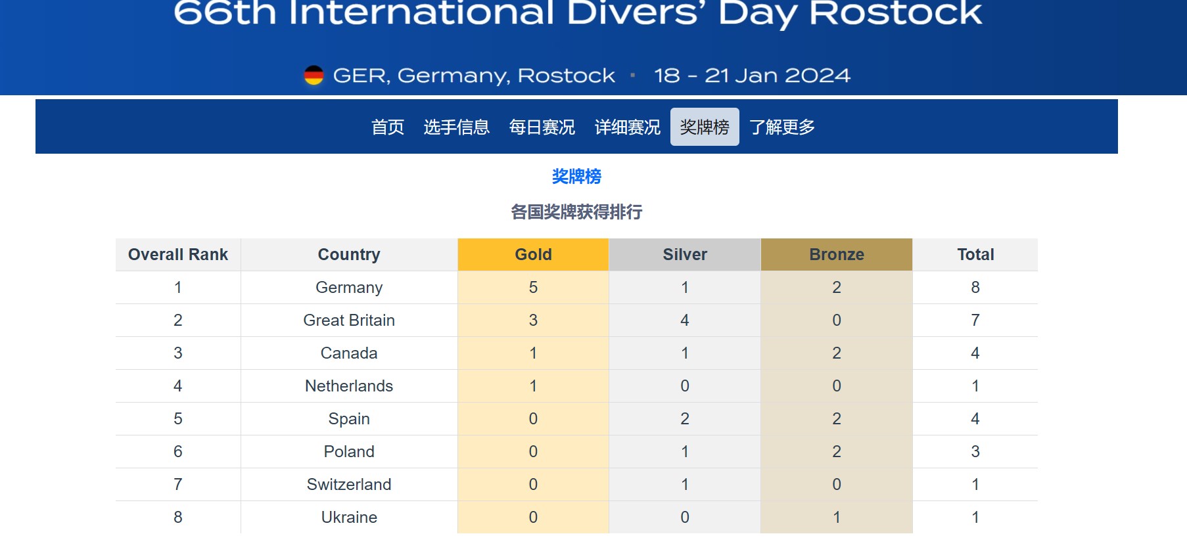Viewport: 1187px width, 555px height.
Task: Select the Ukraine country cell
Action: [348, 518]
